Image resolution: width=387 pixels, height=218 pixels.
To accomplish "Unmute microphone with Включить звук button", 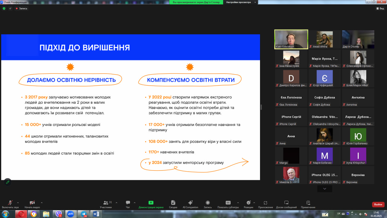I will point(10,204).
